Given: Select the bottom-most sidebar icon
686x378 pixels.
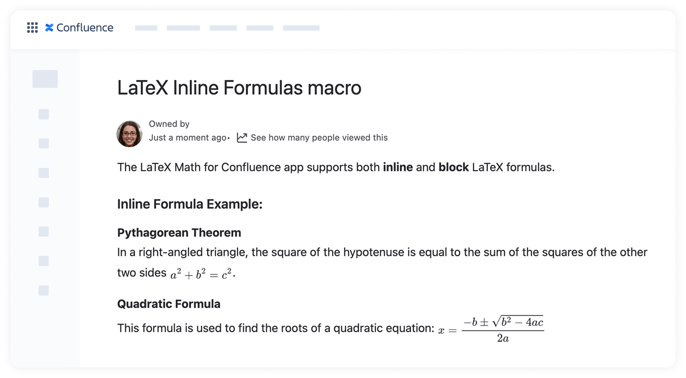Looking at the screenshot, I should point(44,290).
